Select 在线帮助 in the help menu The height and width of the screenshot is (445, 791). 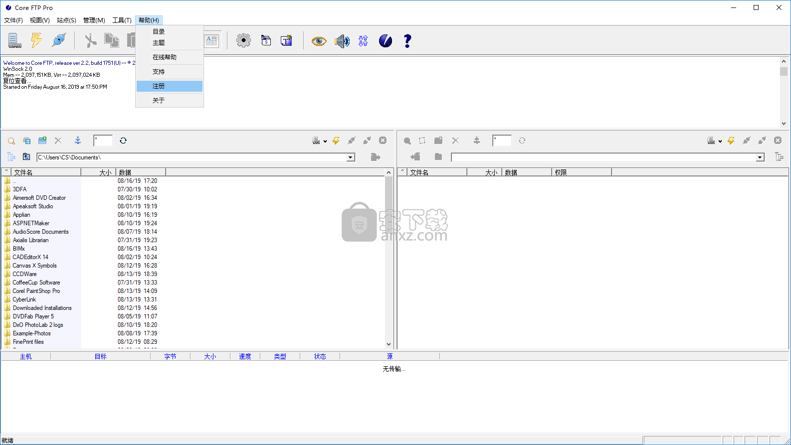coord(170,57)
